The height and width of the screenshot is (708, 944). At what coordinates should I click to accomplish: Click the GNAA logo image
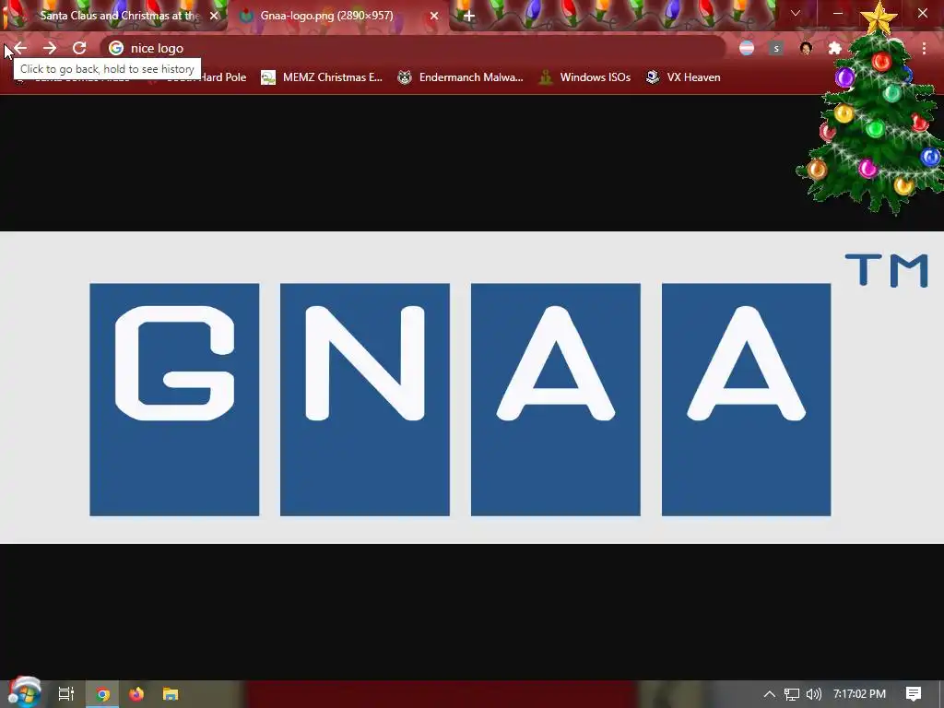(472, 387)
